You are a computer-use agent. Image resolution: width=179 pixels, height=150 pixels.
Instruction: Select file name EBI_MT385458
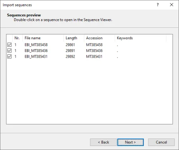[36, 45]
